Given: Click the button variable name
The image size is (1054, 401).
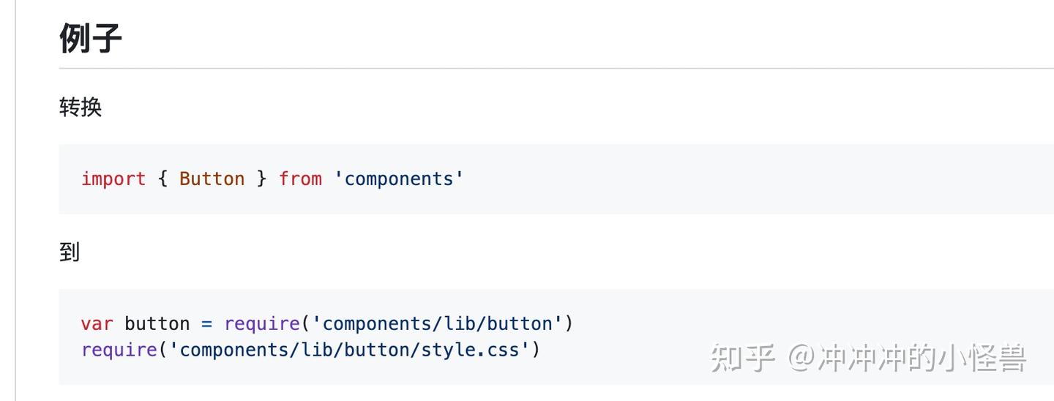Looking at the screenshot, I should pyautogui.click(x=157, y=323).
